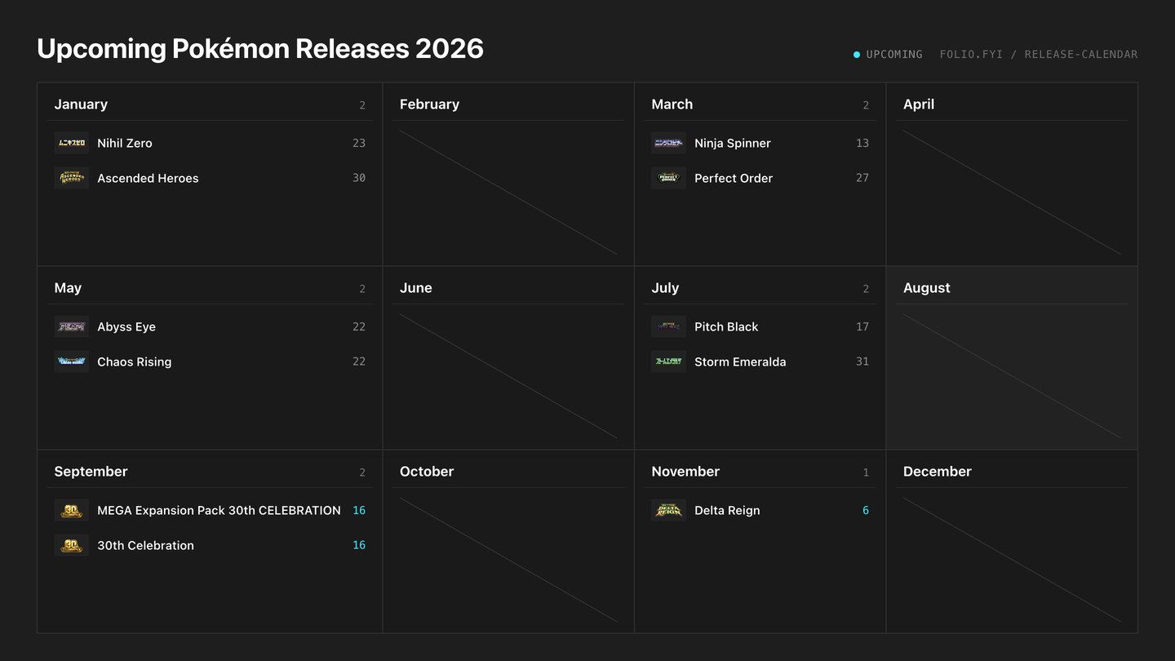1175x661 pixels.
Task: Click Ascended Heroes' release date 30
Action: pyautogui.click(x=359, y=178)
